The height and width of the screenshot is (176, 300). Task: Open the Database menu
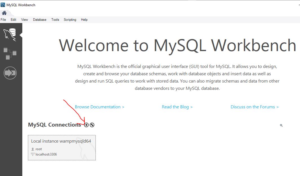coord(40,20)
